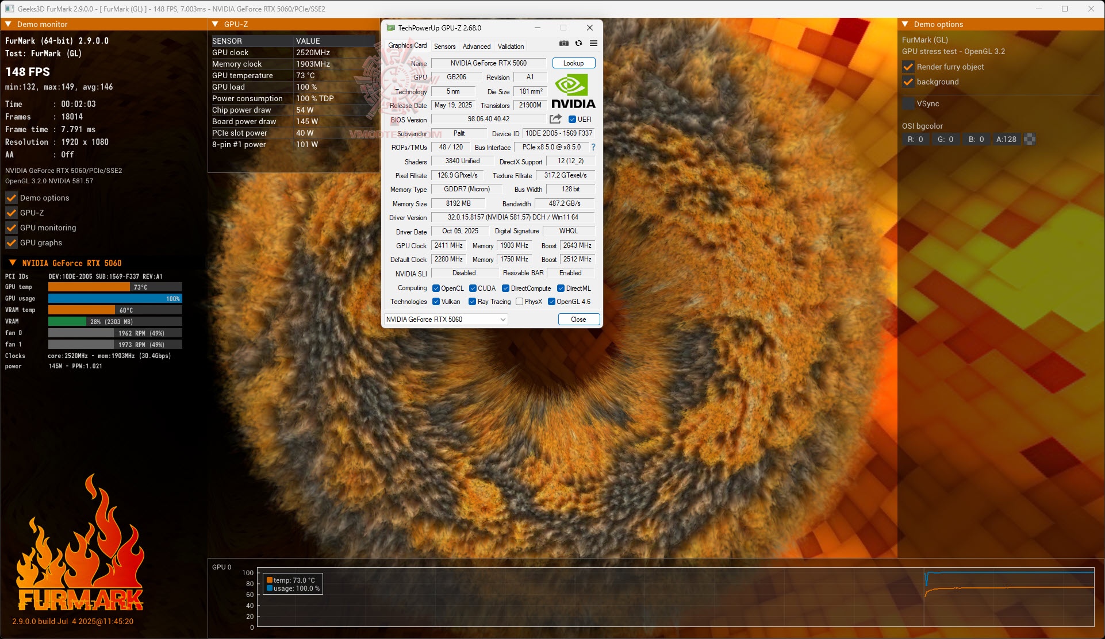Click the BIOS version share/export icon
This screenshot has height=639, width=1105.
pos(555,119)
